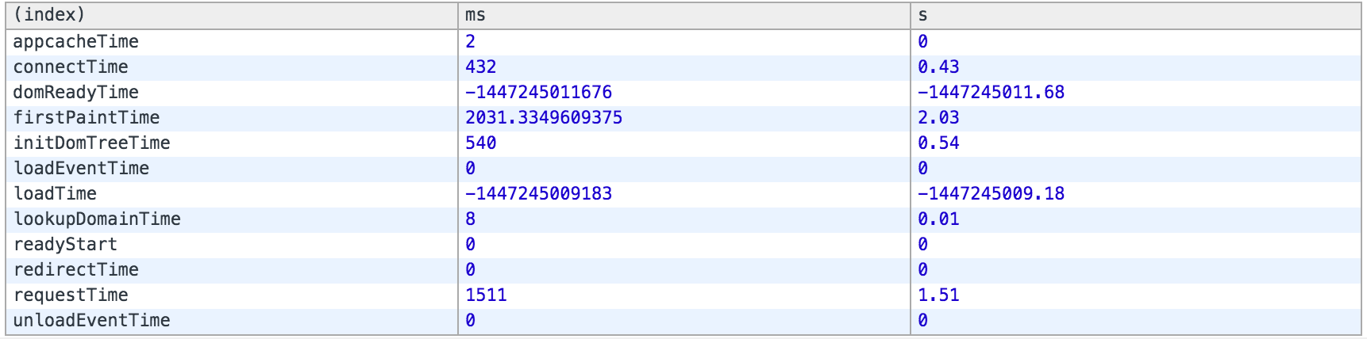Select the firstPaintTime row label
The image size is (1367, 339).
87,118
